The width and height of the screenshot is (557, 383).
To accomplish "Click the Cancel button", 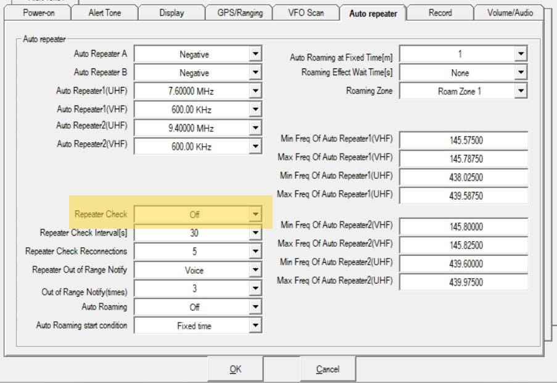I will coord(328,369).
